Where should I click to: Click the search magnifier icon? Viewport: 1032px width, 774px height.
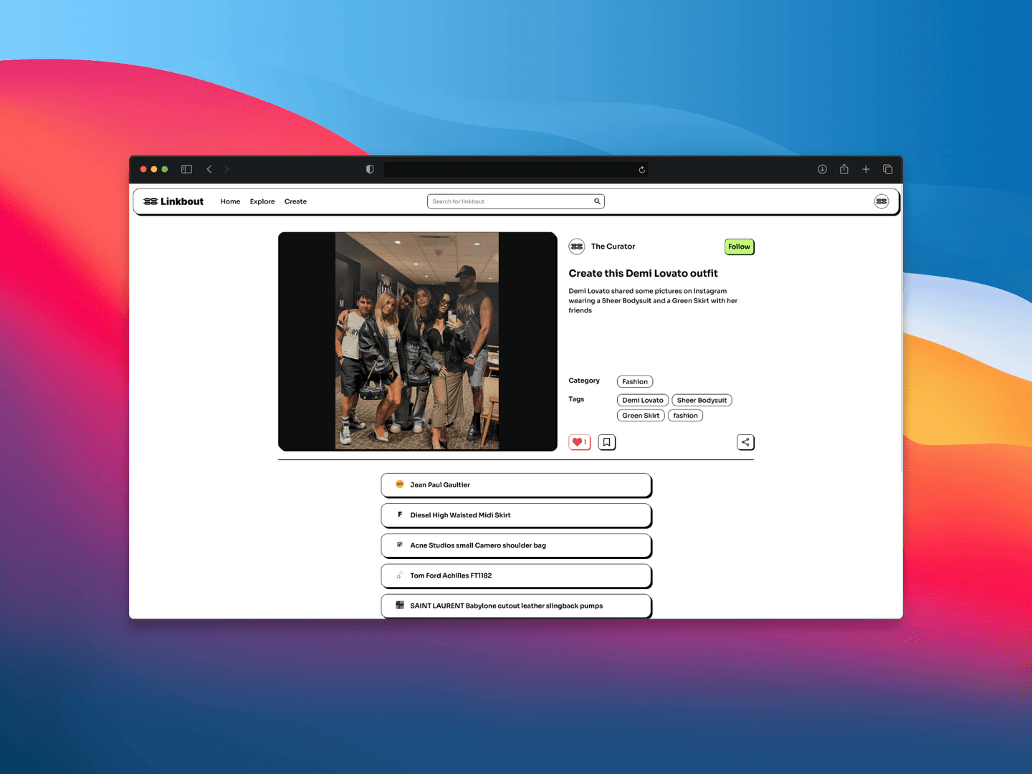coord(597,201)
